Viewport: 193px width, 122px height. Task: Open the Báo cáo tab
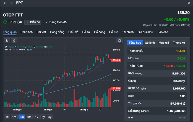pyautogui.click(x=163, y=32)
